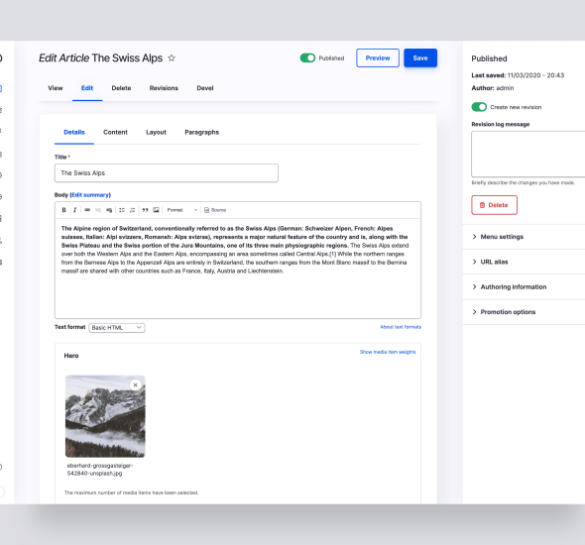The height and width of the screenshot is (545, 585).
Task: View source in the body editor
Action: point(215,210)
